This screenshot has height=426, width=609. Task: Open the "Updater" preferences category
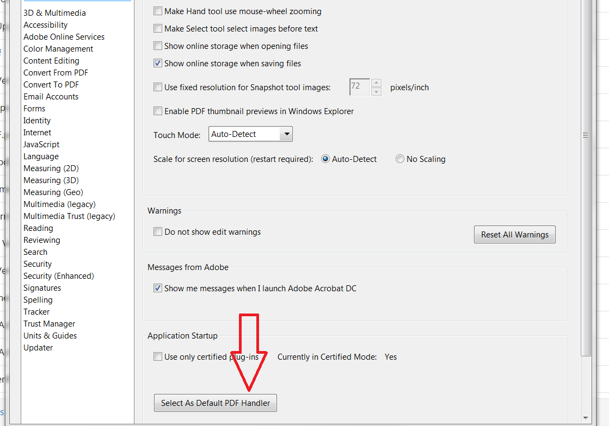click(38, 347)
